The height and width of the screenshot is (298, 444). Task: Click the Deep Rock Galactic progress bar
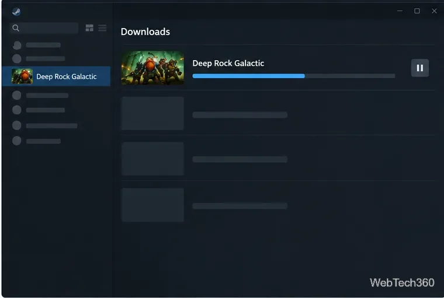pyautogui.click(x=294, y=76)
